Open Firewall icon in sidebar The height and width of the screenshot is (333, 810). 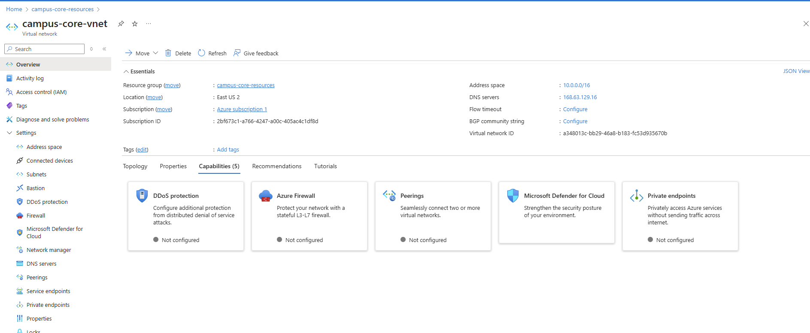(x=20, y=215)
